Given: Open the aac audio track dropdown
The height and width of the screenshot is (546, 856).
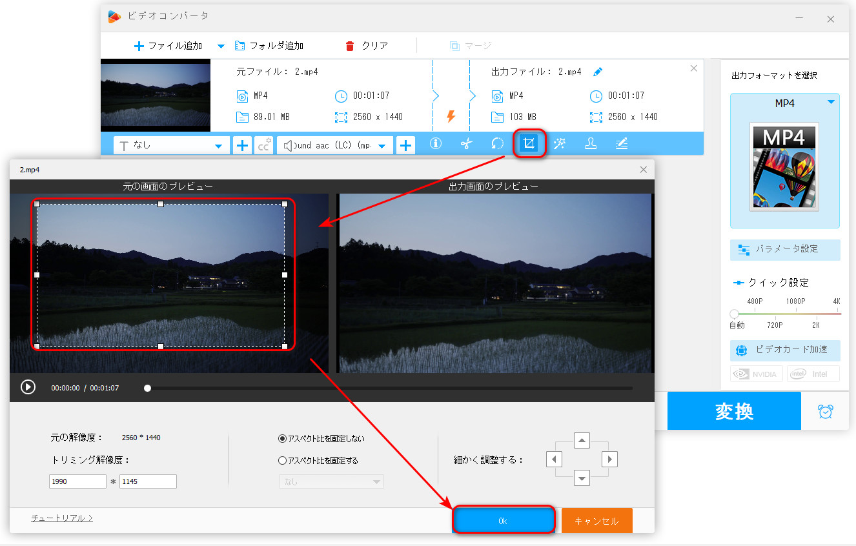Looking at the screenshot, I should pyautogui.click(x=335, y=146).
